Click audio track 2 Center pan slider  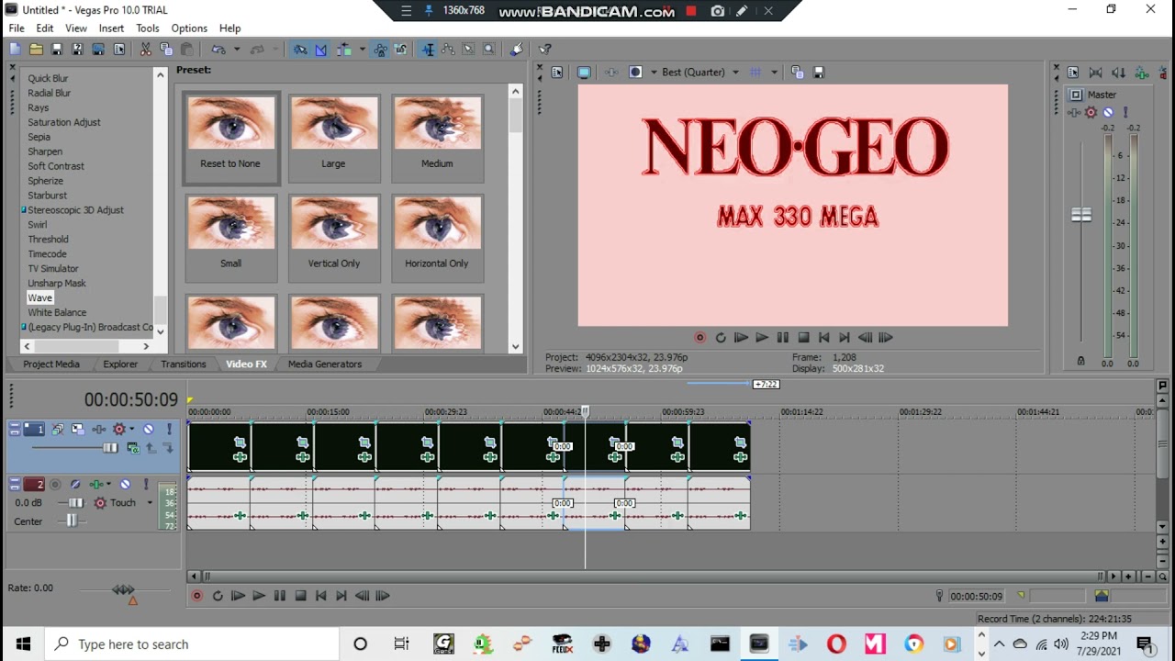[x=72, y=521]
